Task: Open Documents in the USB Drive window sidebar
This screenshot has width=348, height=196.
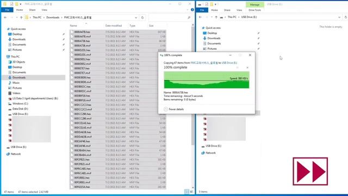Action: tap(214, 44)
